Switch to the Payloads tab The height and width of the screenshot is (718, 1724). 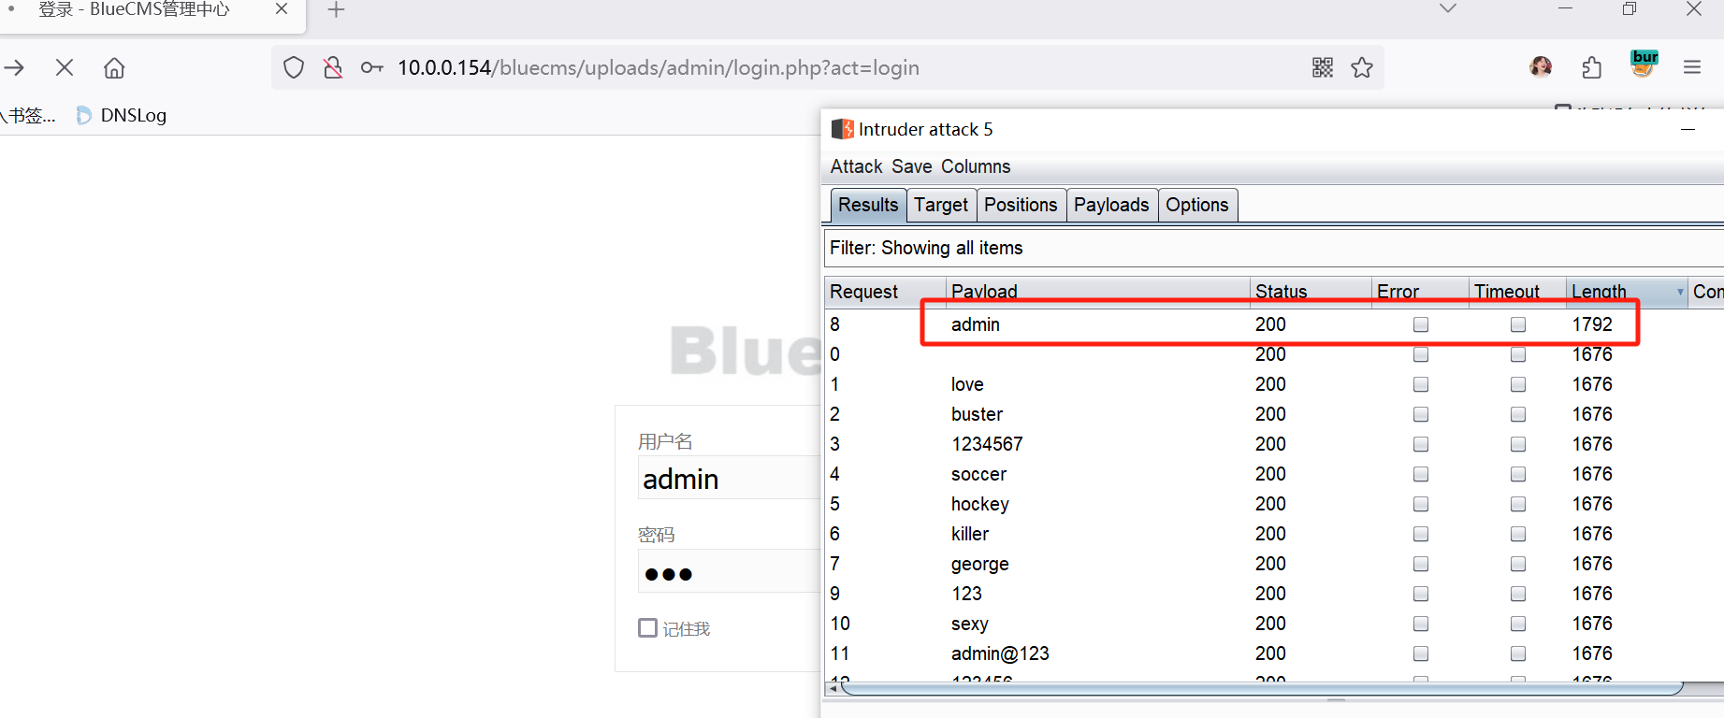tap(1111, 205)
